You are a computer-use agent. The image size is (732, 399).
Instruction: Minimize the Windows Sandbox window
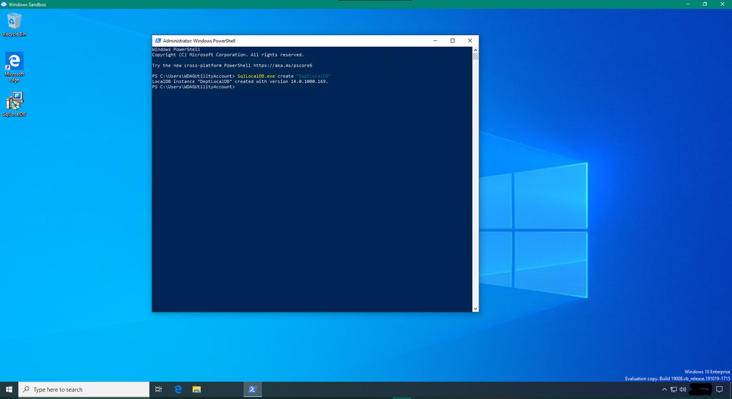coord(687,4)
